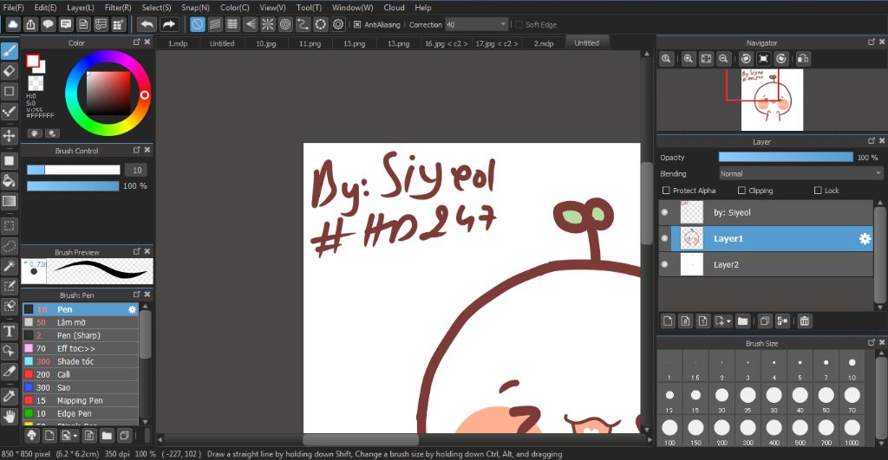Click the Redo arrow in the toolbar

(169, 24)
